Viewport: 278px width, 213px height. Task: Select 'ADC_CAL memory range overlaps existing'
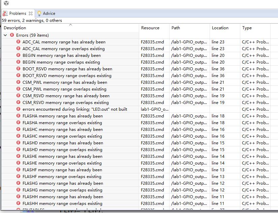pyautogui.click(x=64, y=49)
